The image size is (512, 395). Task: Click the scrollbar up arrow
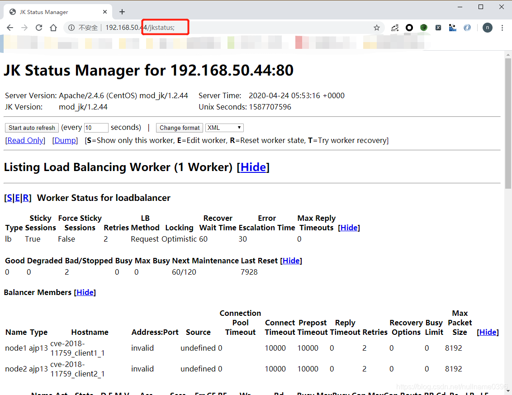coord(508,54)
